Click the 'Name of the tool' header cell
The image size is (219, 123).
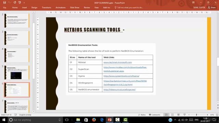pyautogui.click(x=89, y=57)
